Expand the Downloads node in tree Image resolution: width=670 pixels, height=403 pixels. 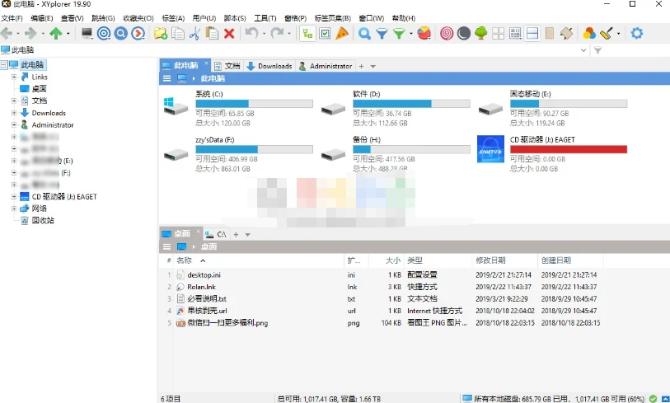click(14, 113)
